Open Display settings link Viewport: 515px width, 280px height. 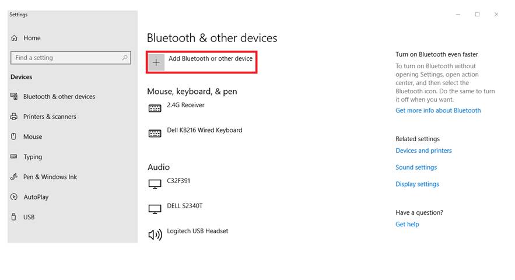[x=417, y=184]
